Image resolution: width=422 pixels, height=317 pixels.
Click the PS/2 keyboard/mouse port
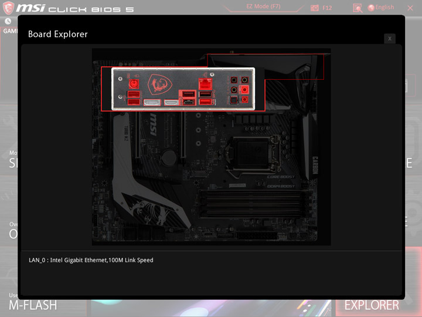(134, 84)
